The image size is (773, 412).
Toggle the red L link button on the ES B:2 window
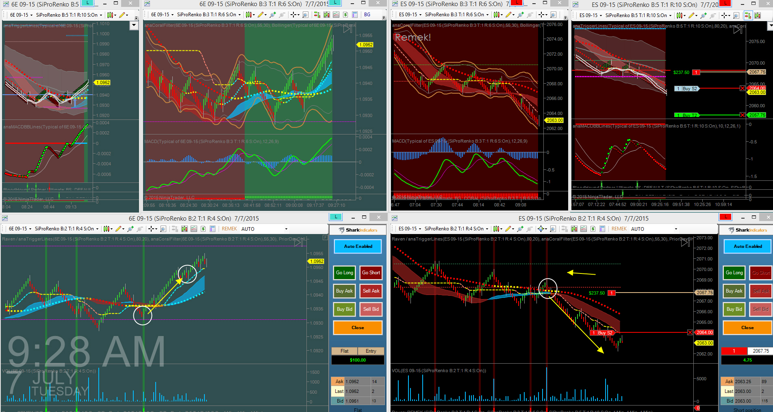coord(725,217)
